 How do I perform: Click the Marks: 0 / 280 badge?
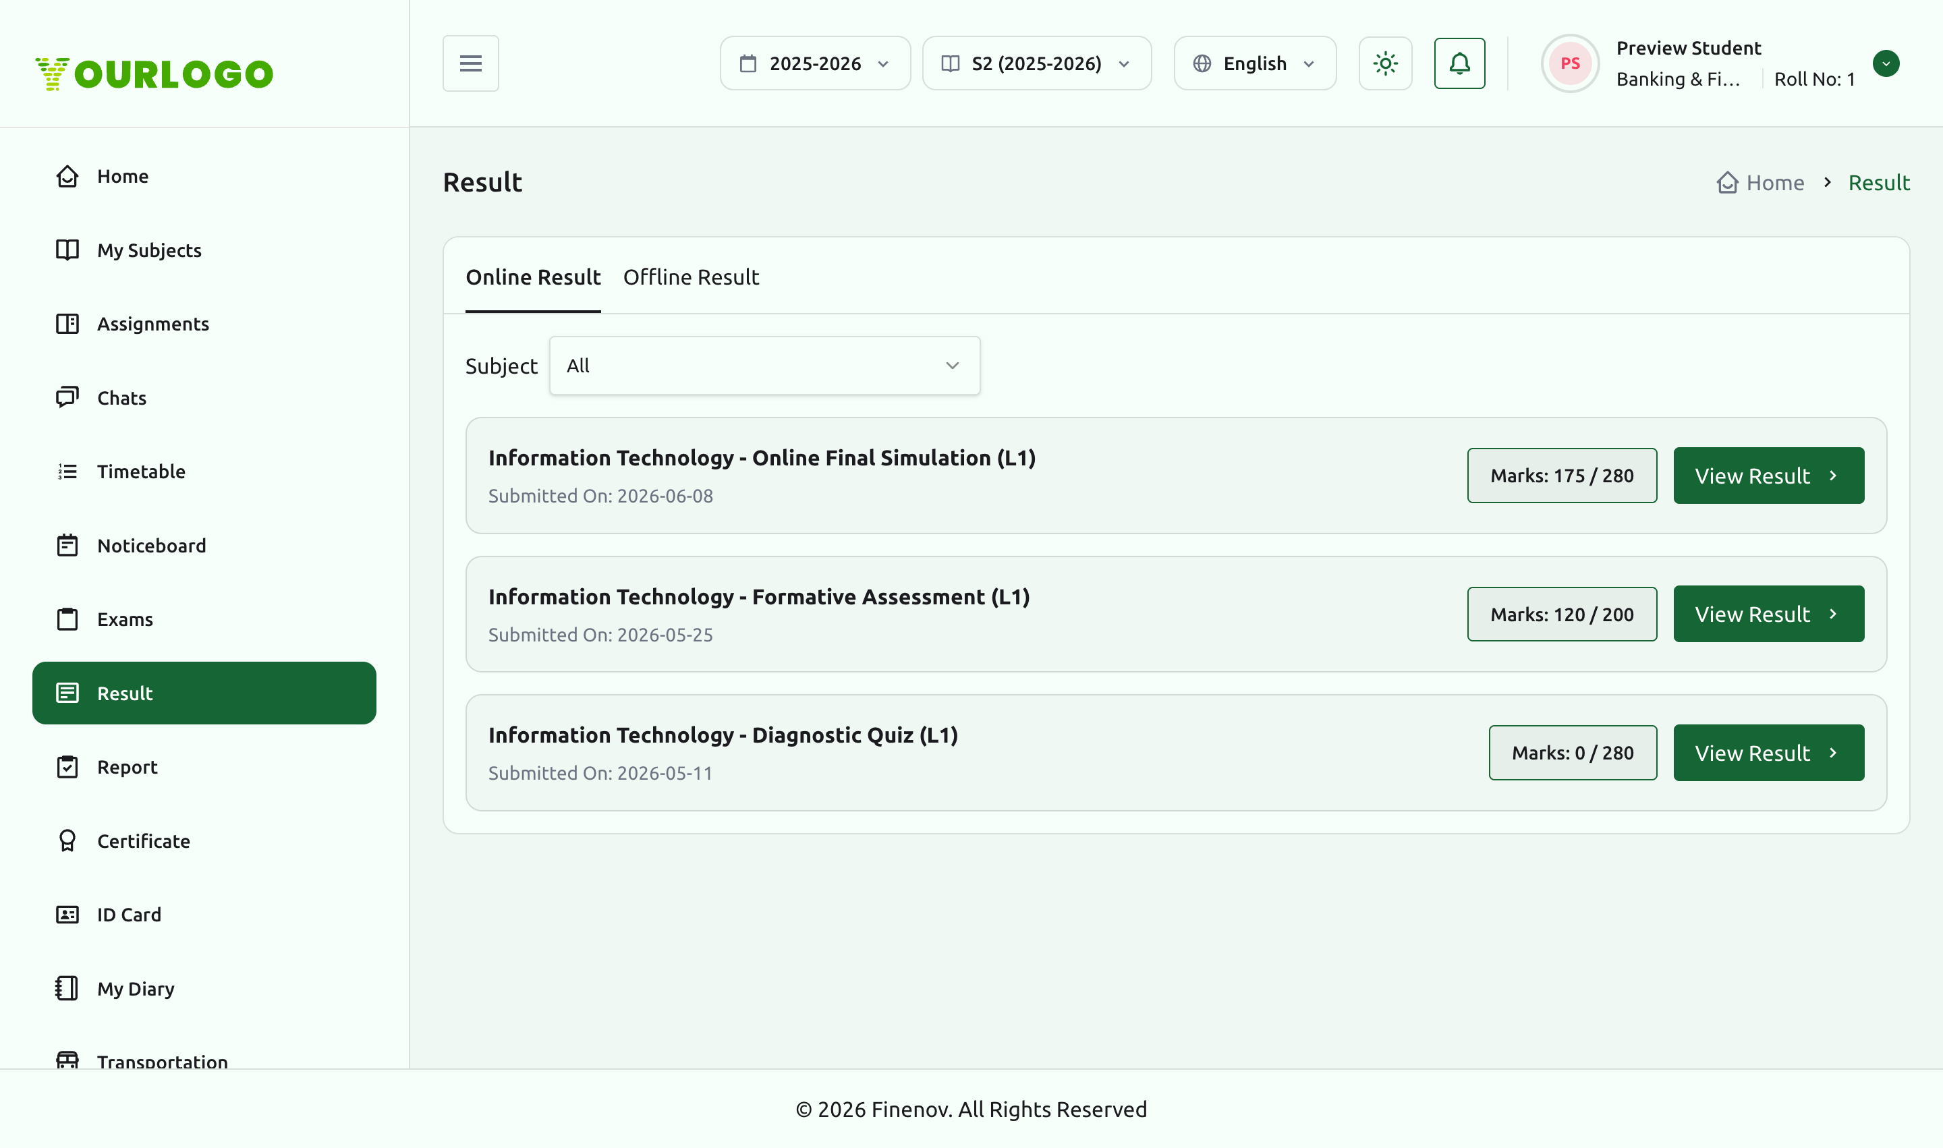[x=1573, y=753]
